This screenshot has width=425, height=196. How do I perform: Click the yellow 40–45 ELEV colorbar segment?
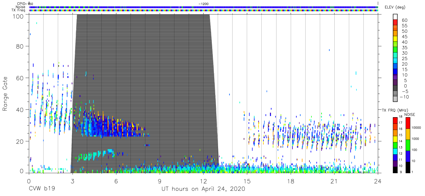[395, 39]
